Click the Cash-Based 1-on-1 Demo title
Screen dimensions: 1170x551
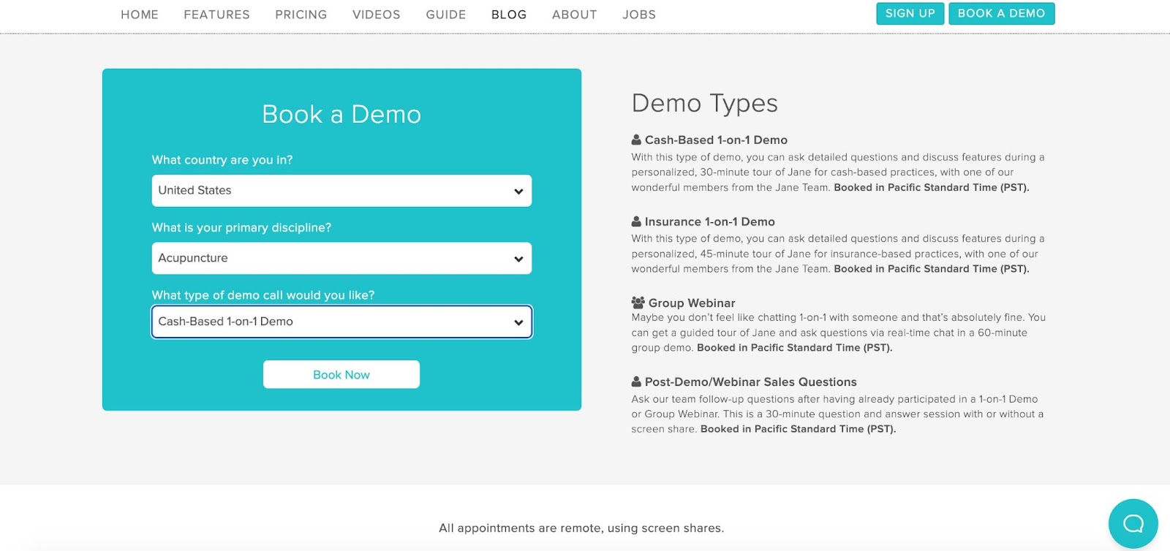coord(716,140)
